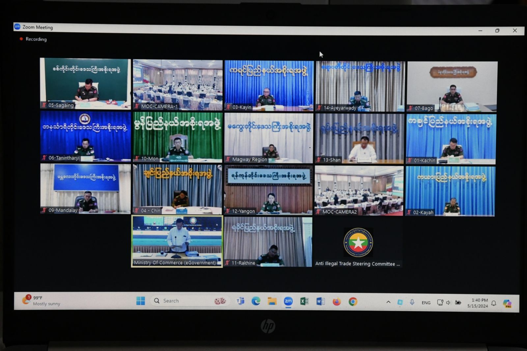Select the 04 - Chin video tile
Viewport: 527px width, 351px height.
(177, 189)
